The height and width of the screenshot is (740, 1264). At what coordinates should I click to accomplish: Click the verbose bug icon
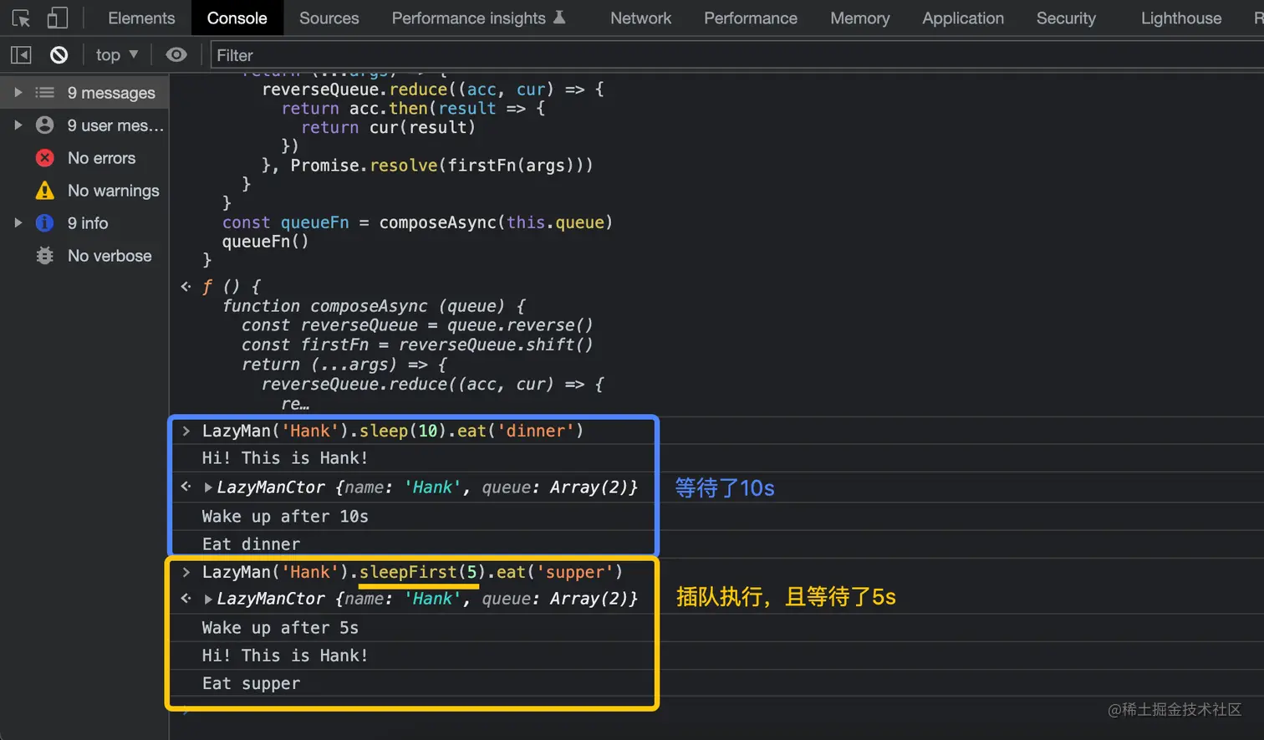click(45, 256)
